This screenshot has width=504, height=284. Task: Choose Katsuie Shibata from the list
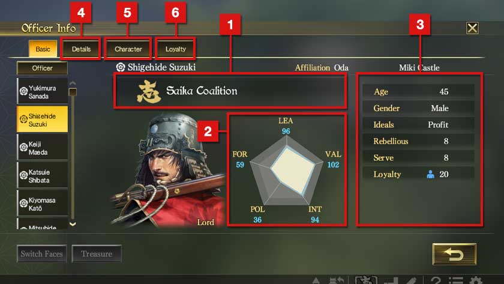pos(43,175)
